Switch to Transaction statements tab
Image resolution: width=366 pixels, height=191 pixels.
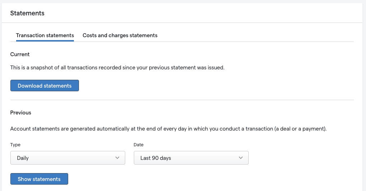coord(45,35)
